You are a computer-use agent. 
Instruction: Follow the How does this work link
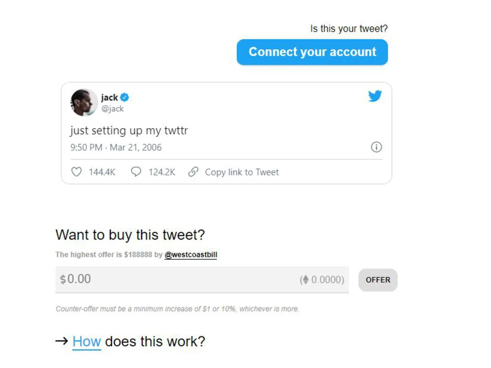click(86, 341)
